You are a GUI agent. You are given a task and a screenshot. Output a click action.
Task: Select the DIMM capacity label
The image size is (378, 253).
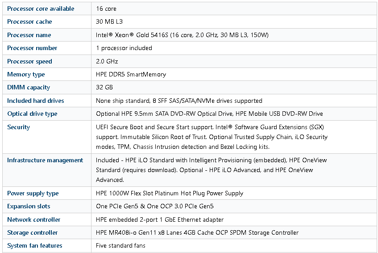(x=29, y=88)
